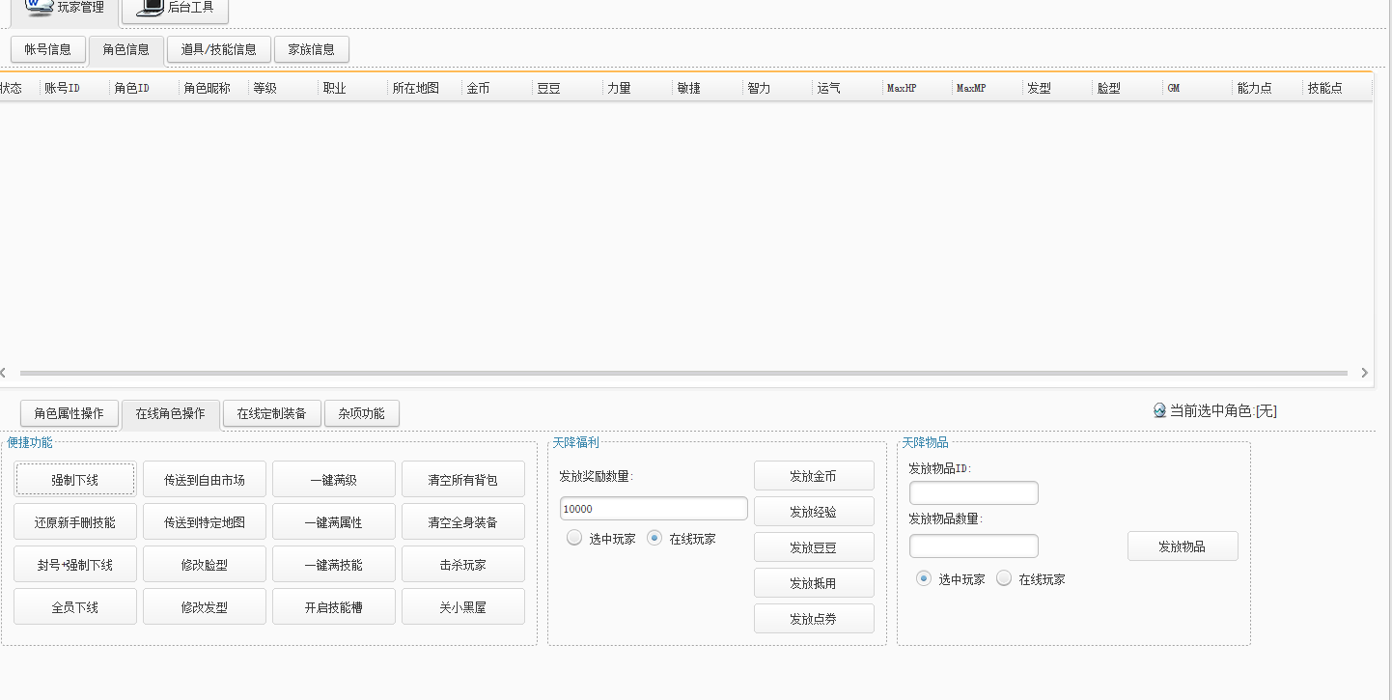Click the 全员下线 button
The height and width of the screenshot is (700, 1392).
(x=75, y=607)
